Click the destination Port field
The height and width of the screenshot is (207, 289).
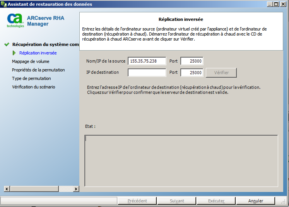pyautogui.click(x=192, y=73)
